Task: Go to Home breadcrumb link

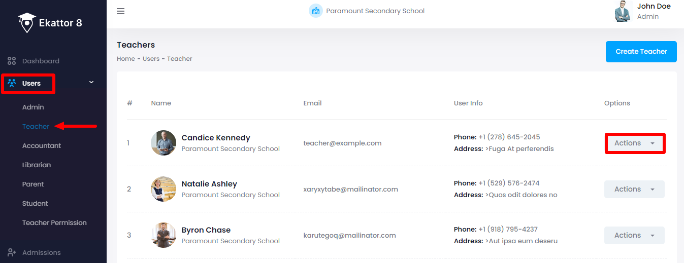Action: tap(126, 59)
